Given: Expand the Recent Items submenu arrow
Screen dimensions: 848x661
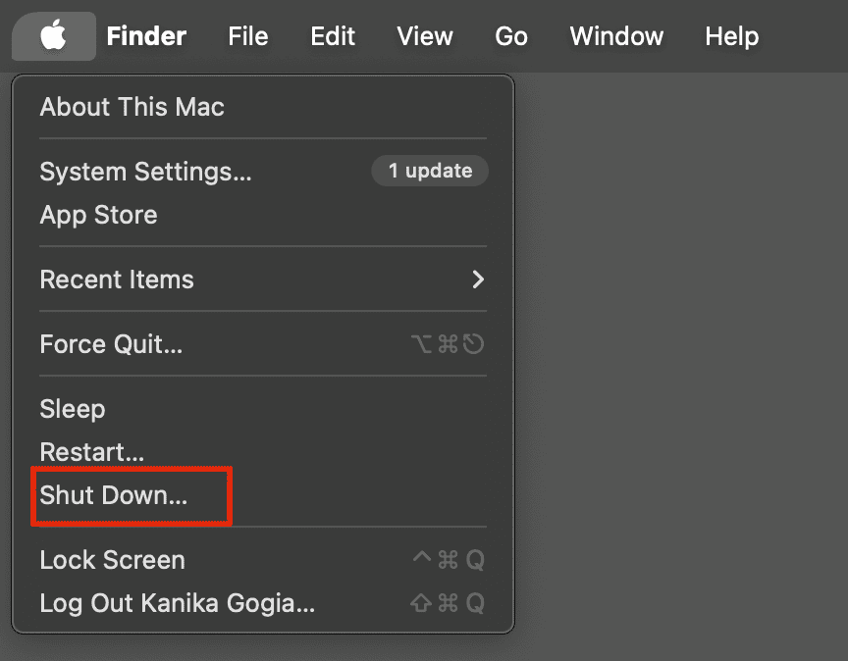Looking at the screenshot, I should (x=478, y=280).
